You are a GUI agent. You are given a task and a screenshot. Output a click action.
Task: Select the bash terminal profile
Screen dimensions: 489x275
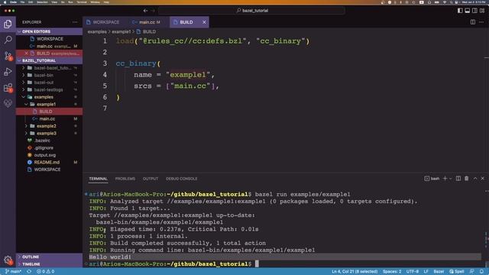[x=432, y=178]
